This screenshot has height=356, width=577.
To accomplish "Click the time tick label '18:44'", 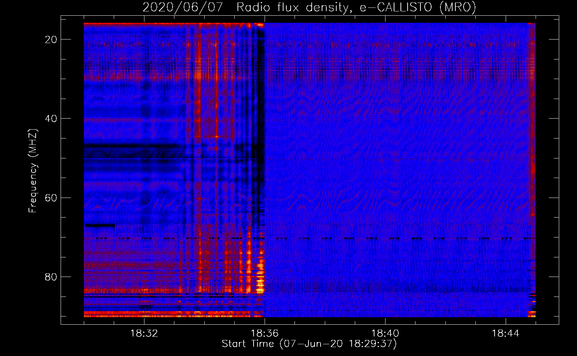I will (x=506, y=334).
